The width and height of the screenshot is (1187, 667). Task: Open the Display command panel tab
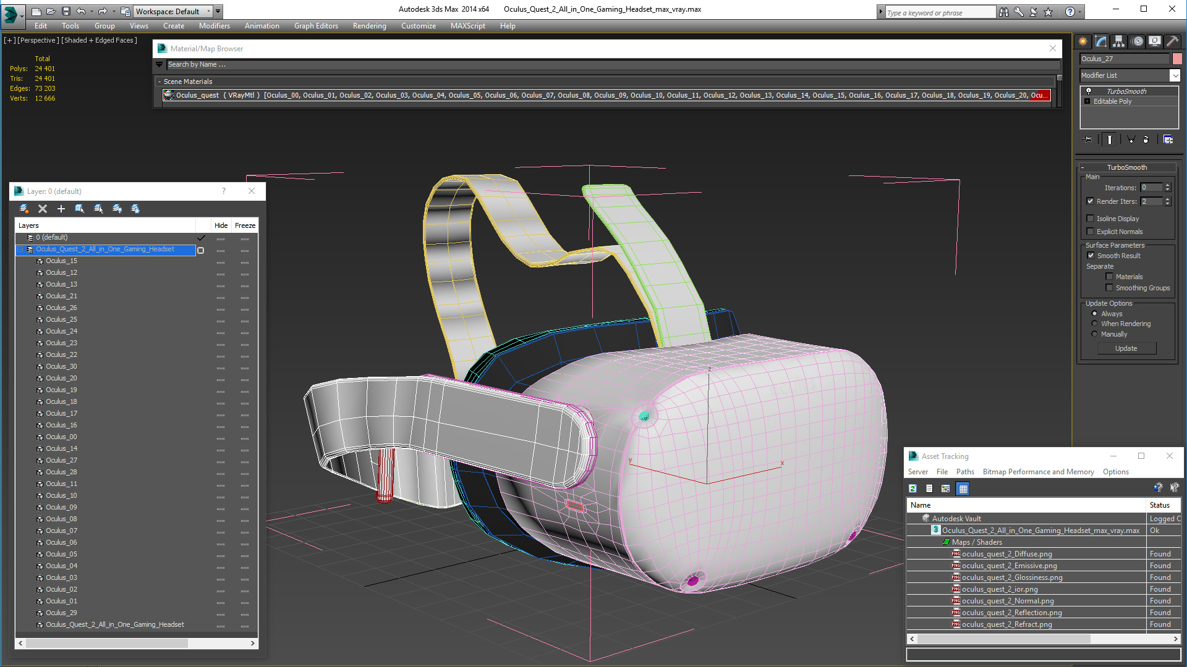click(x=1155, y=41)
